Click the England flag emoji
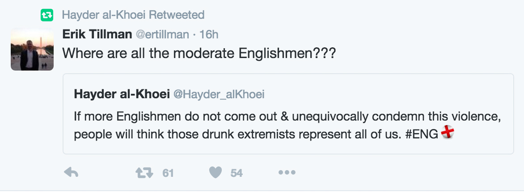The height and width of the screenshot is (192, 524). (447, 132)
